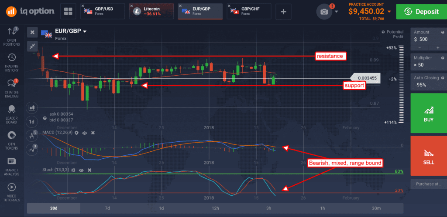Select the 12h time range
447x217 pixels.
coord(215,208)
